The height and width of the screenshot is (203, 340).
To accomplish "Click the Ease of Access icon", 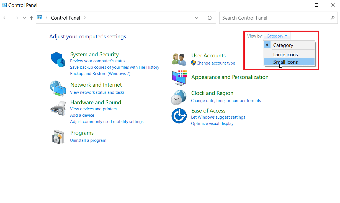I will [179, 116].
